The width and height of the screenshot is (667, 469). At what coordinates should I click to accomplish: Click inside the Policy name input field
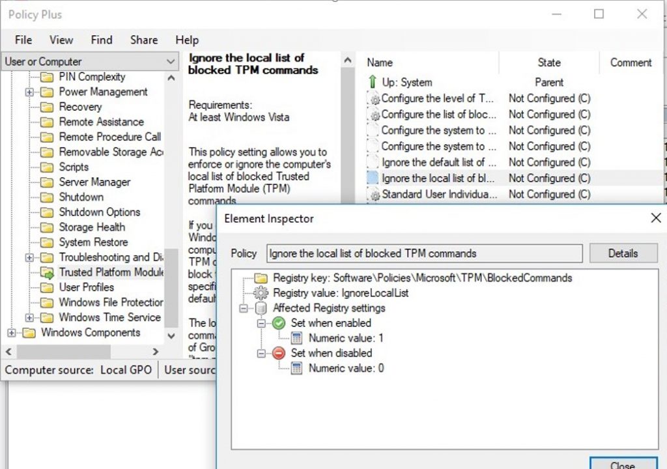click(x=423, y=253)
